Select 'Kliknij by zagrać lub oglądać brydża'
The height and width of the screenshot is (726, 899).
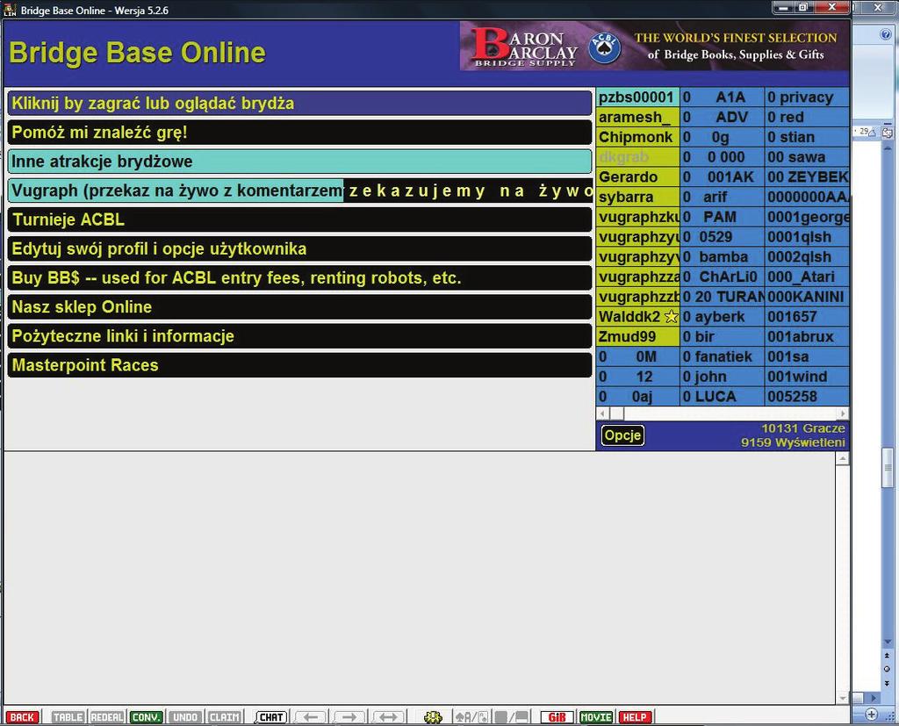click(300, 104)
